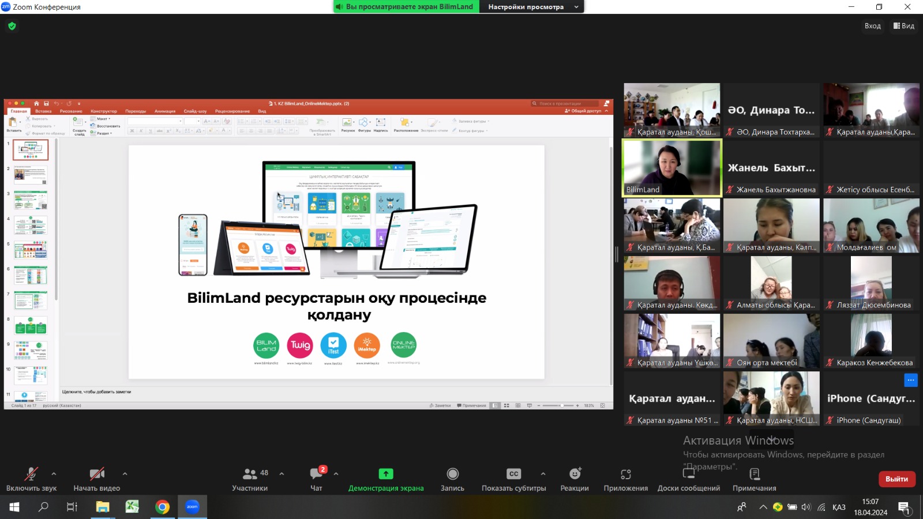The height and width of the screenshot is (519, 923).
Task: Select slide 5 thumbnail in PowerPoint panel
Action: pyautogui.click(x=31, y=250)
